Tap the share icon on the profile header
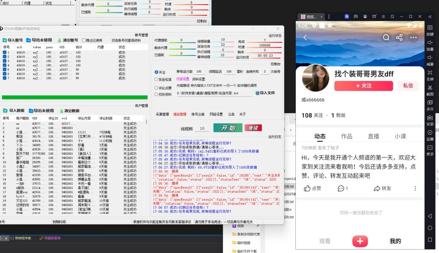Viewport: 439px width, 253px height. coord(400,38)
